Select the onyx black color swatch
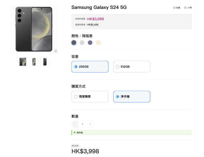This screenshot has width=204, height=157. click(74, 43)
